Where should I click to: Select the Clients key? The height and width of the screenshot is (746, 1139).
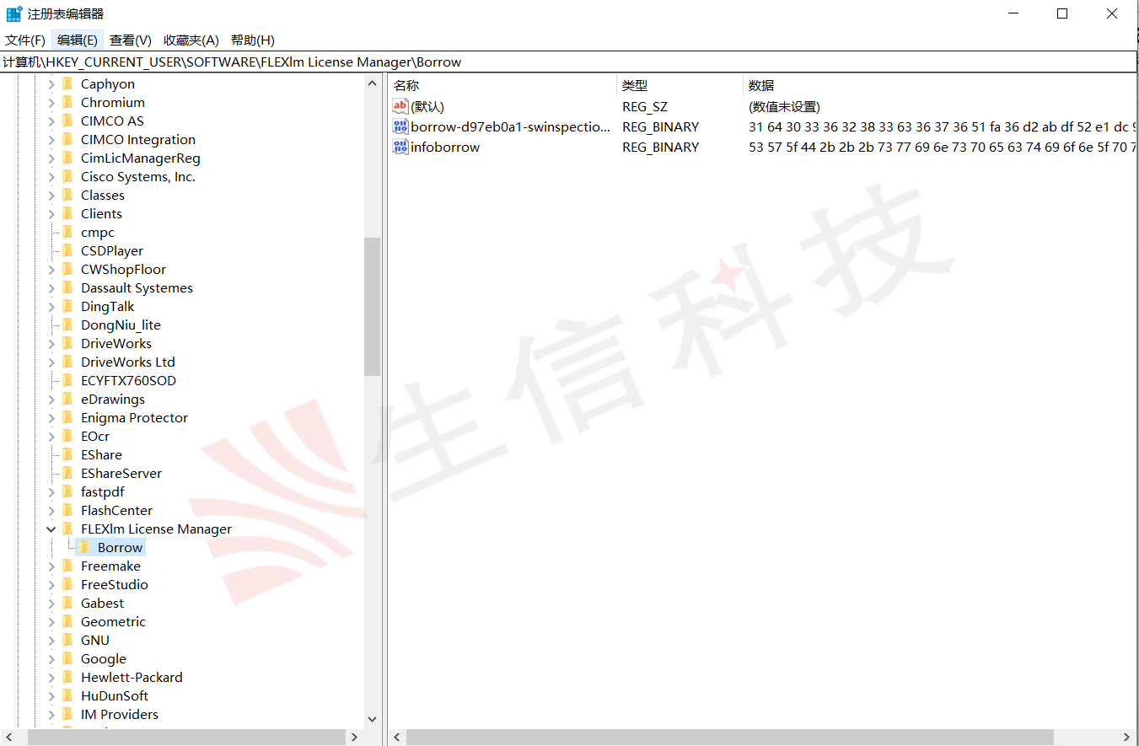pyautogui.click(x=101, y=213)
